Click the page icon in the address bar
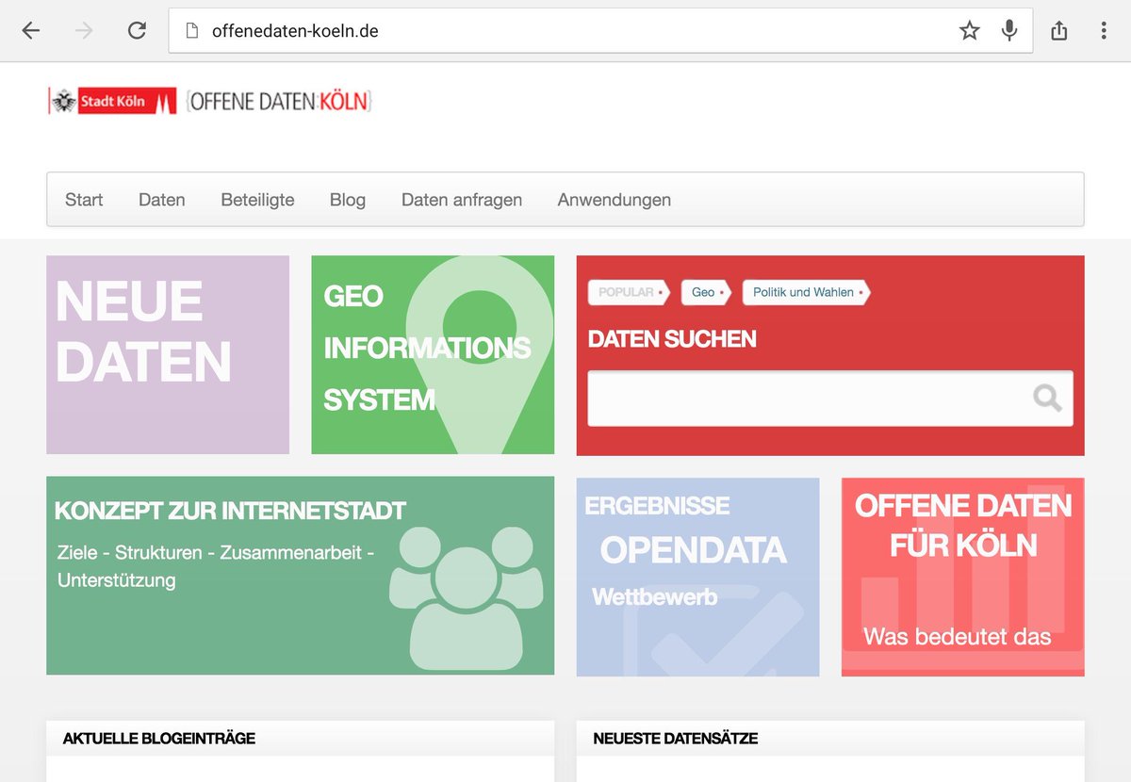 click(x=192, y=31)
